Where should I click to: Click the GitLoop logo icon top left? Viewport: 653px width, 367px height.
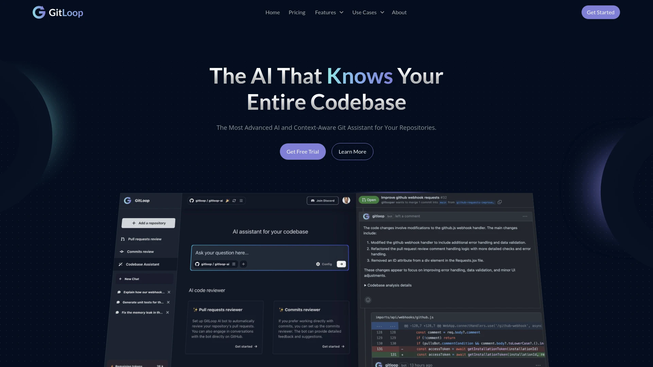pos(38,12)
